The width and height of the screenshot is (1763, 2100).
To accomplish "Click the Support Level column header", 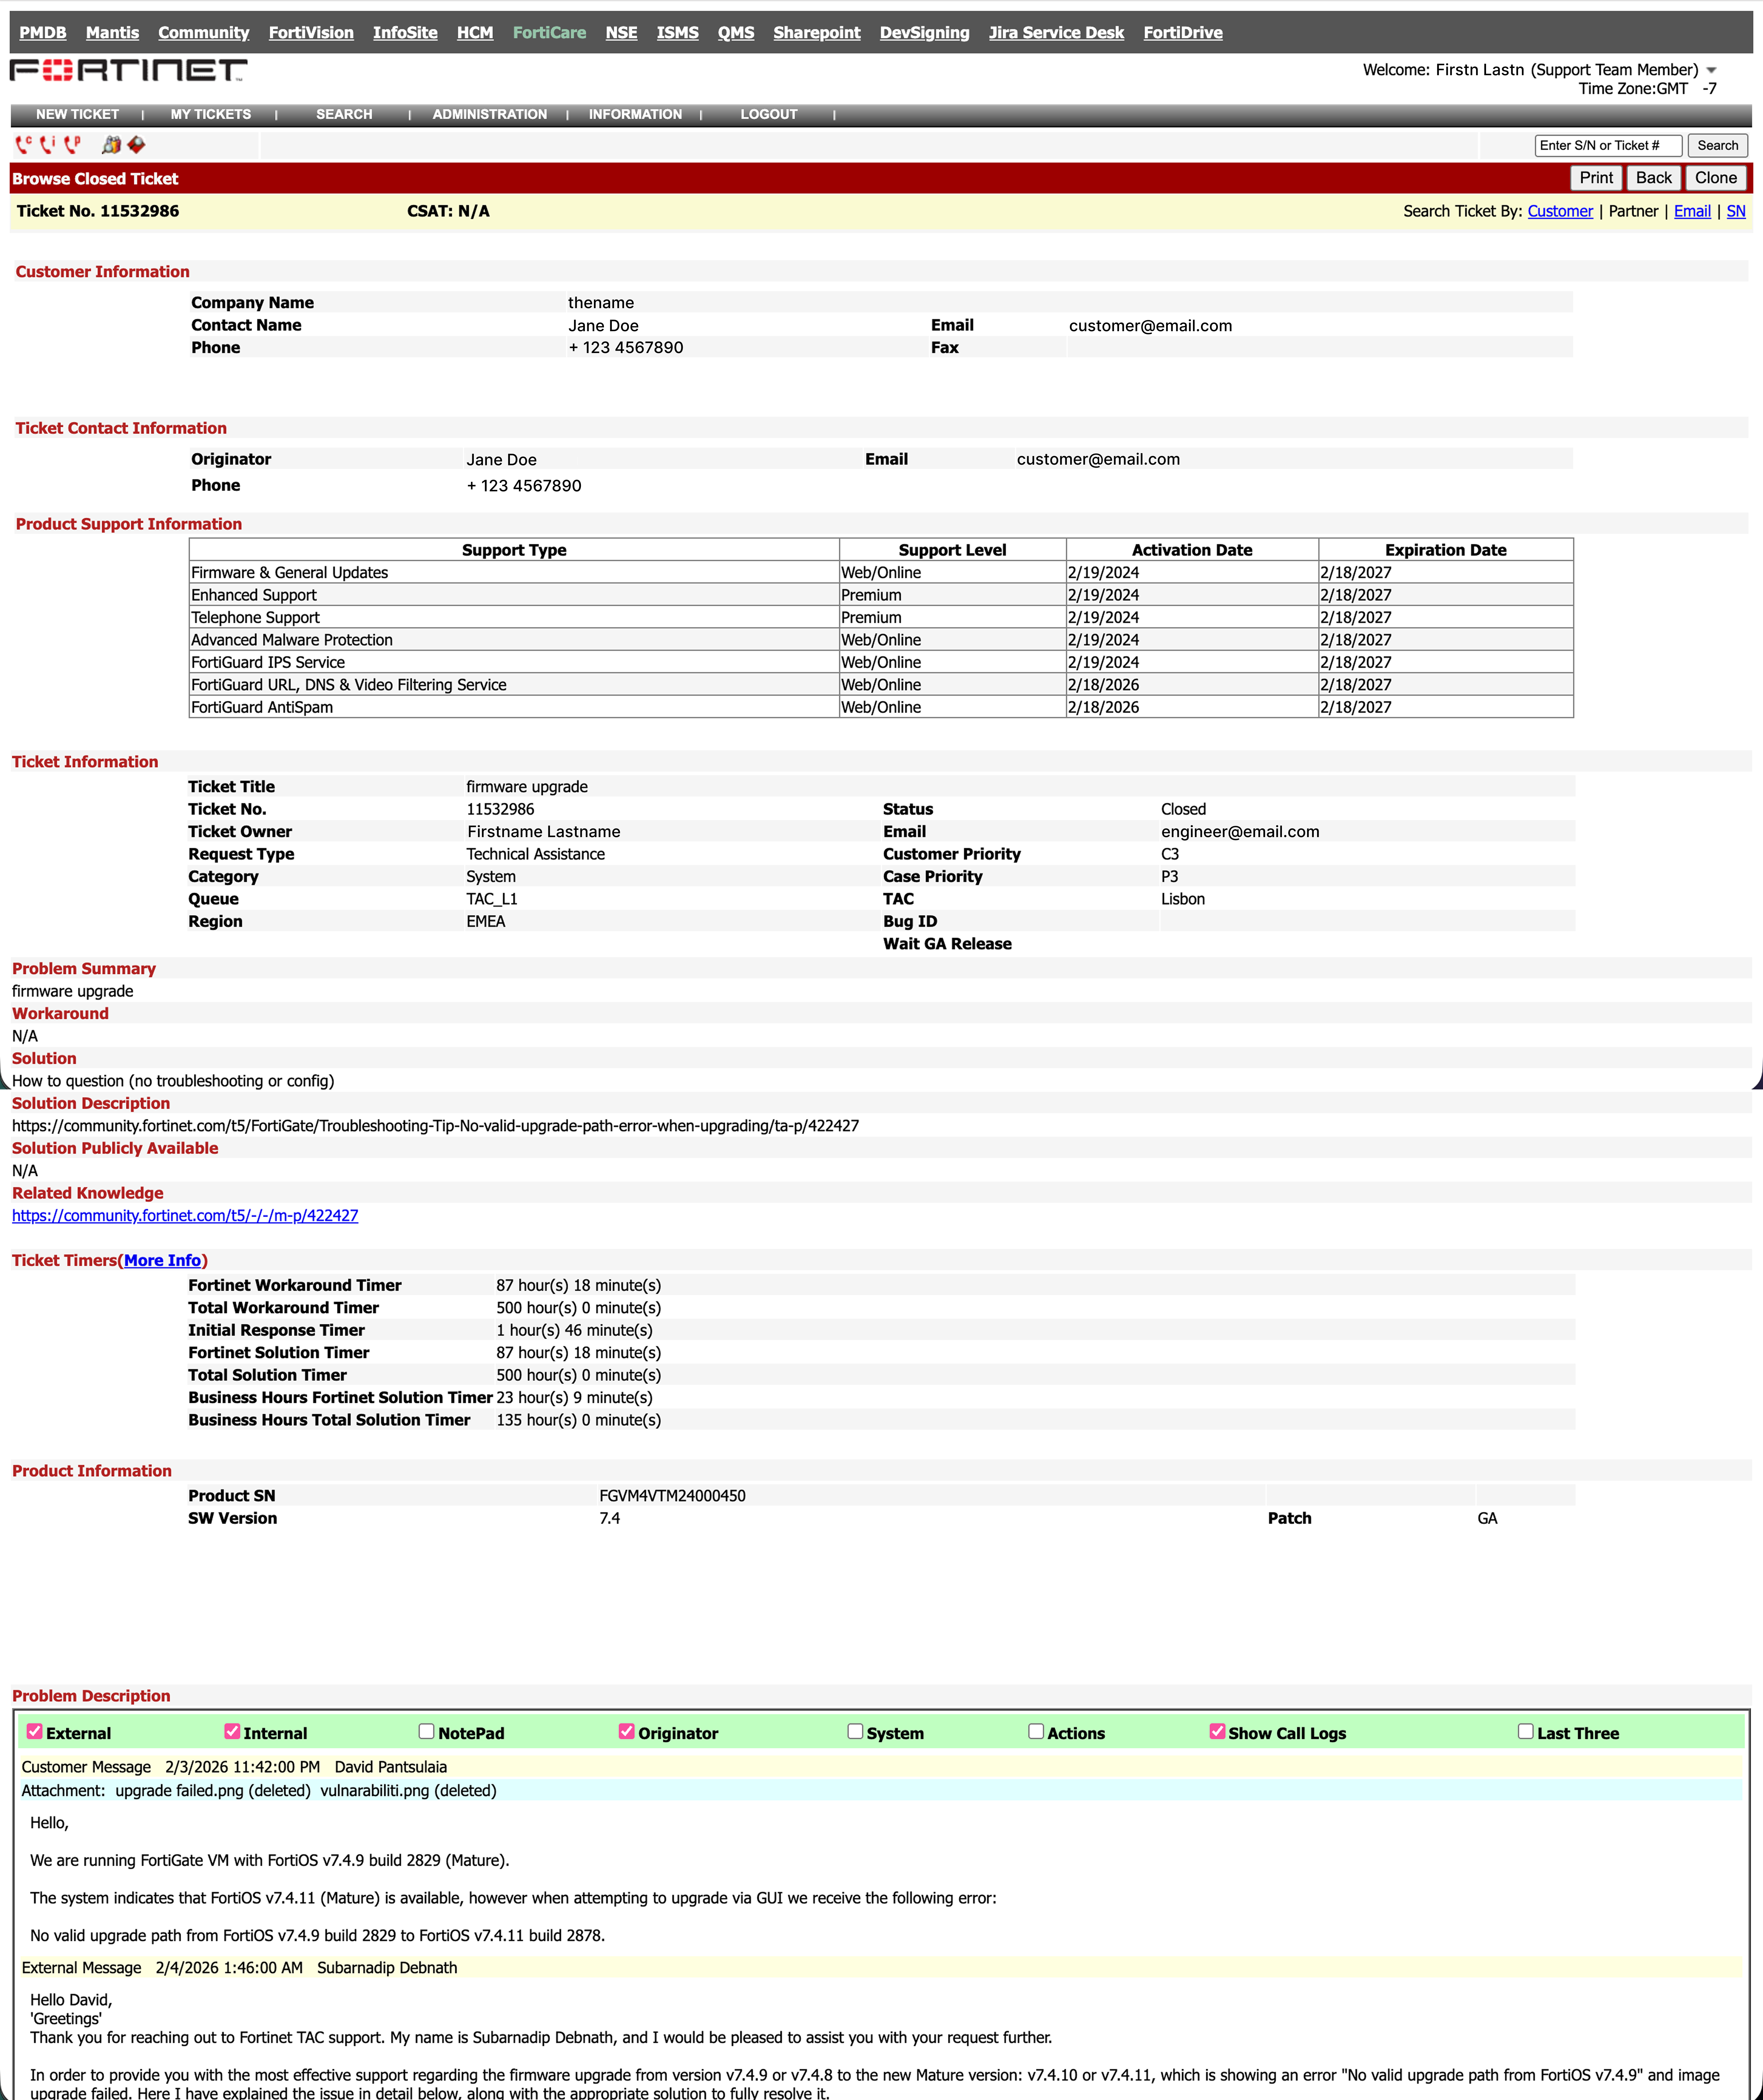I will (x=952, y=550).
